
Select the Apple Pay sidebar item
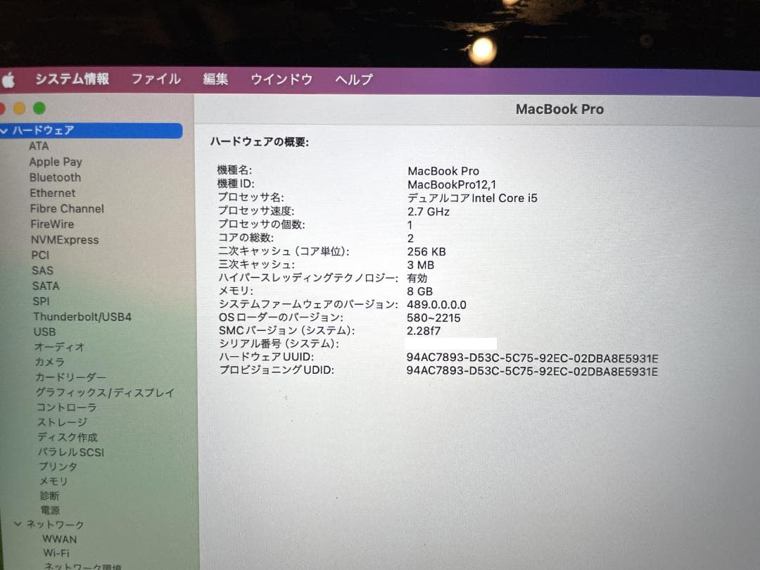[56, 162]
